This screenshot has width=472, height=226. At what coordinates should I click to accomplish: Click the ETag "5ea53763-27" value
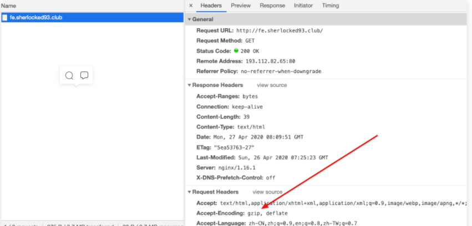pyautogui.click(x=234, y=147)
